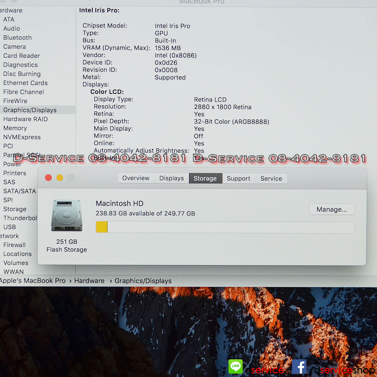Minimize the About This Mac window
This screenshot has width=377, height=377.
(x=60, y=178)
